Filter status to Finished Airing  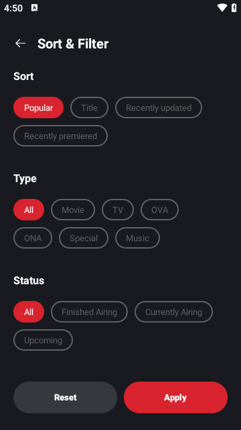[x=89, y=312]
